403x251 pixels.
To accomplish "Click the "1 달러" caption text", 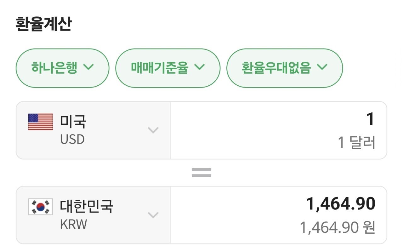I will (x=356, y=143).
